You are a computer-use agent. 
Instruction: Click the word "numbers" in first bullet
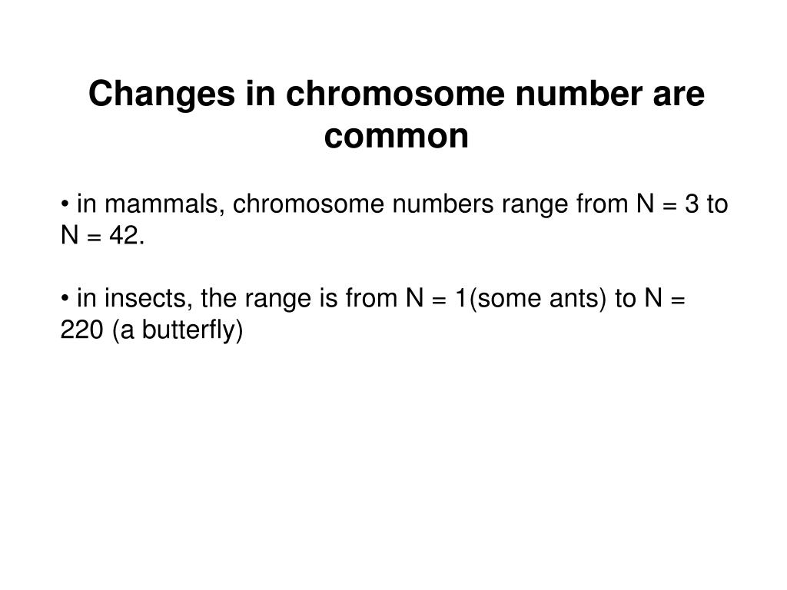coord(443,204)
